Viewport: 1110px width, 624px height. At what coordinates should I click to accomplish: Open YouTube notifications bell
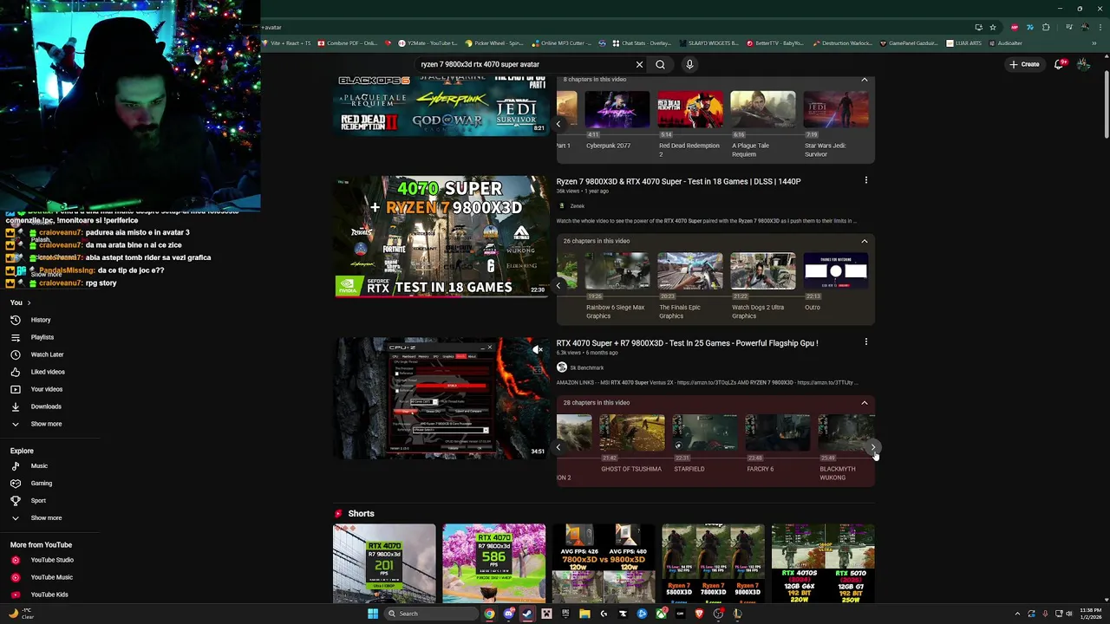(x=1059, y=64)
